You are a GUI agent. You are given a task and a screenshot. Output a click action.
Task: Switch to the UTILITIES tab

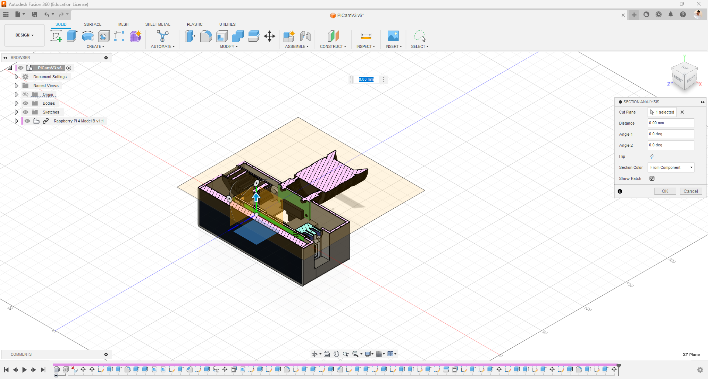228,24
